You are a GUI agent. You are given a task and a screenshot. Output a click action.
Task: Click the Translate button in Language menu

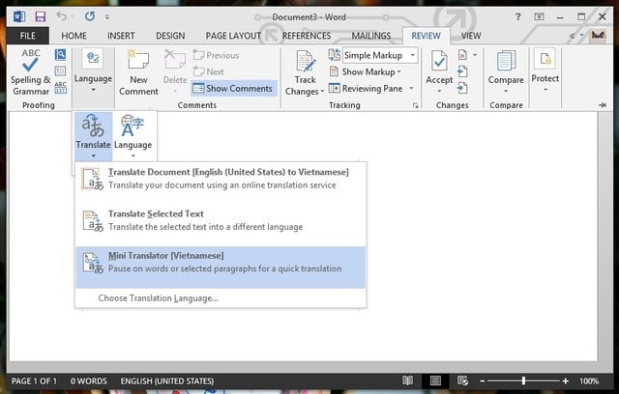coord(93,135)
